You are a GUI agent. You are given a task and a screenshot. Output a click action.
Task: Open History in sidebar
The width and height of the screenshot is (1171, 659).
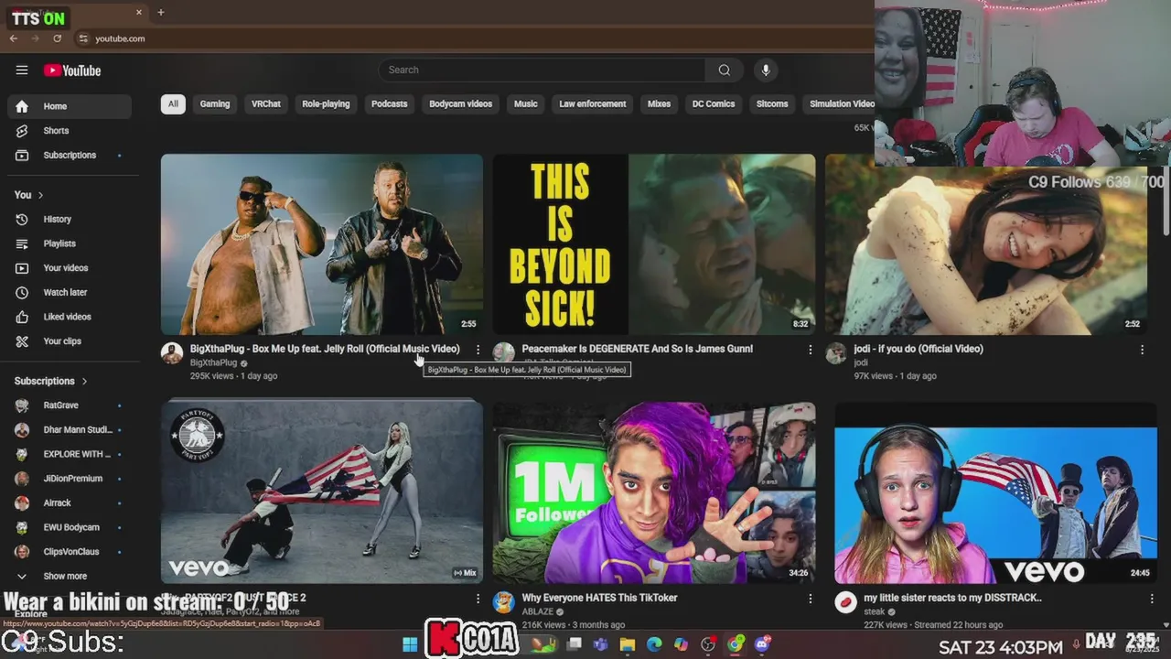pos(70,220)
